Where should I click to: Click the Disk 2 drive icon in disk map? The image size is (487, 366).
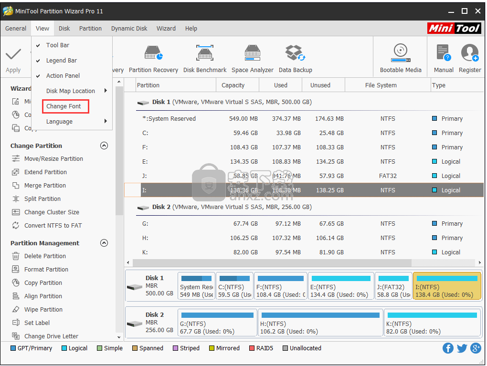tap(135, 324)
